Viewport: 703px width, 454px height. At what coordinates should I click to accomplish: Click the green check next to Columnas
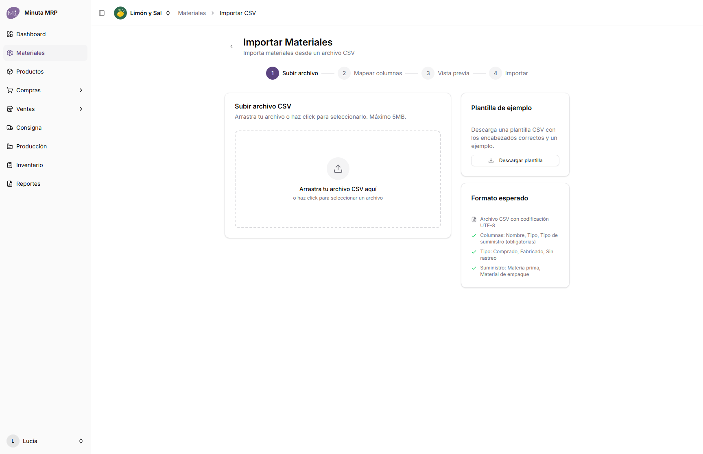click(474, 236)
